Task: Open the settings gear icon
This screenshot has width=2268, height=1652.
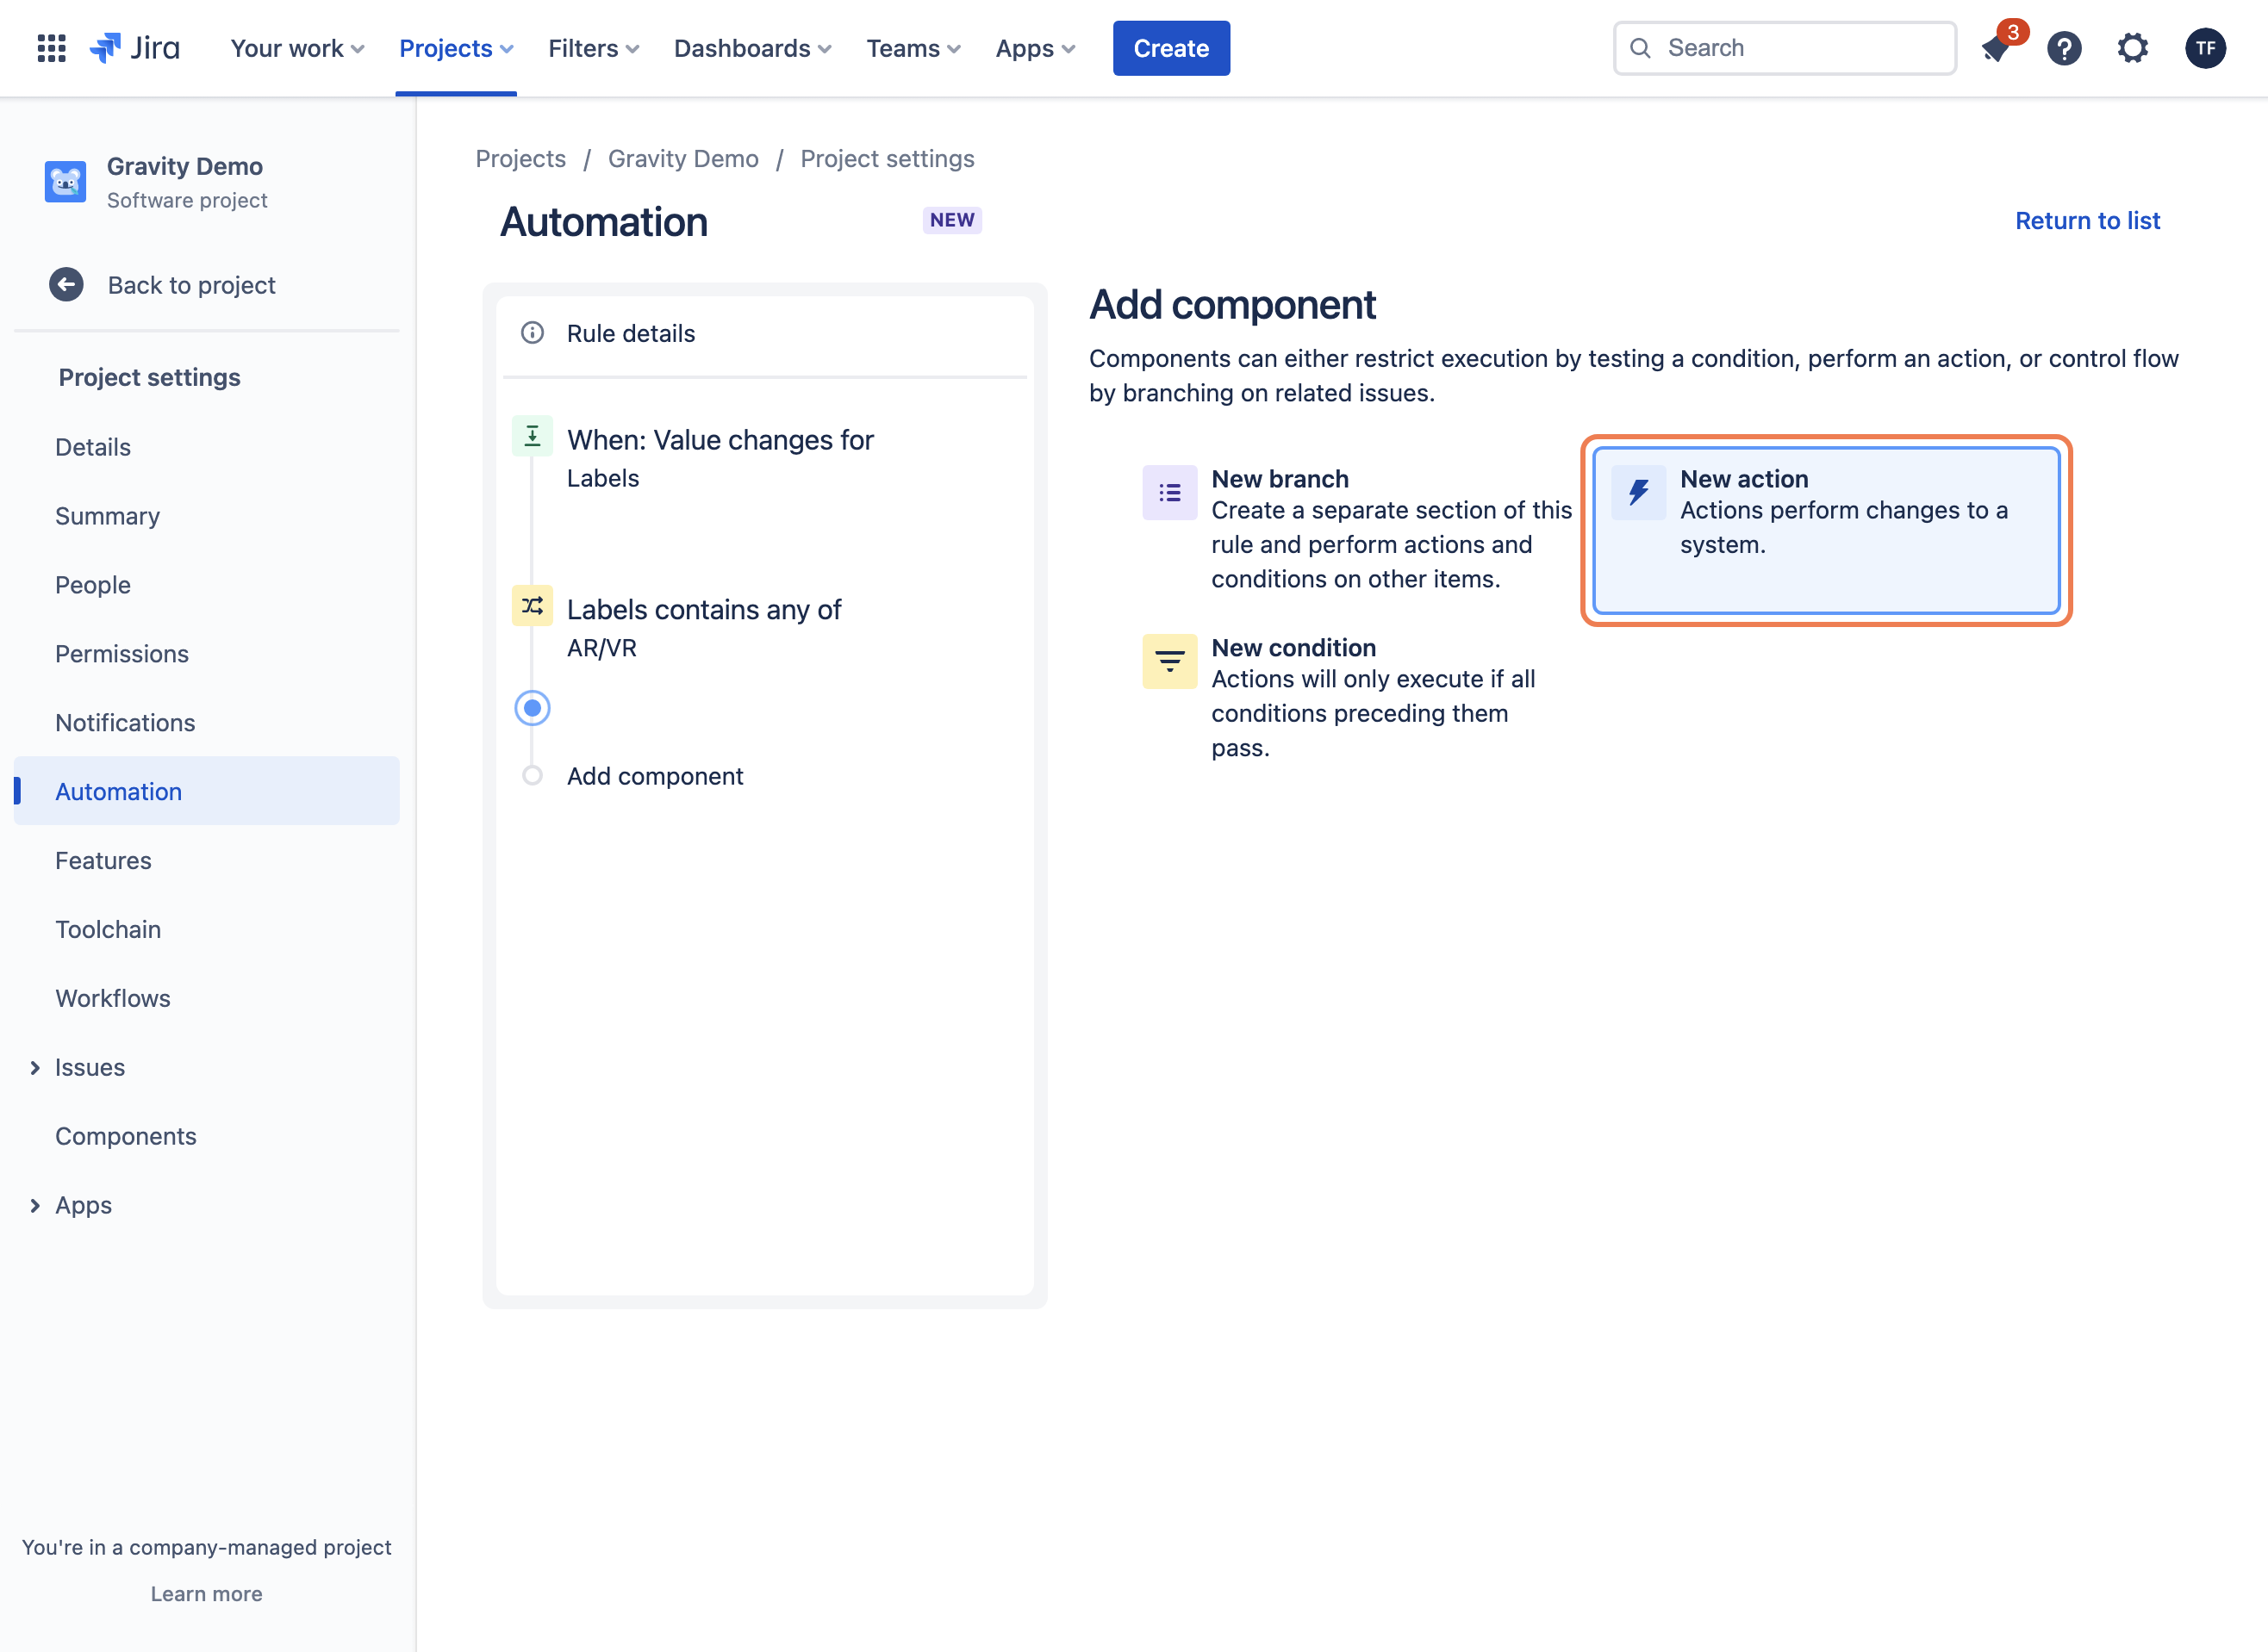Action: 2133,48
